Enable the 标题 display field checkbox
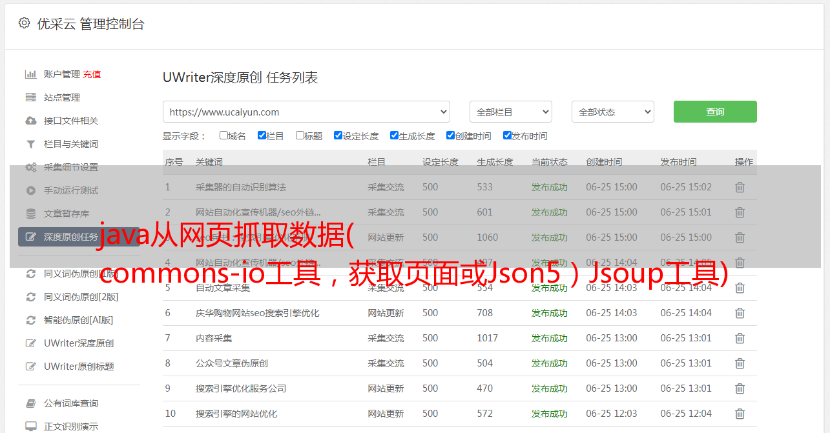Image resolution: width=830 pixels, height=433 pixels. (x=300, y=136)
